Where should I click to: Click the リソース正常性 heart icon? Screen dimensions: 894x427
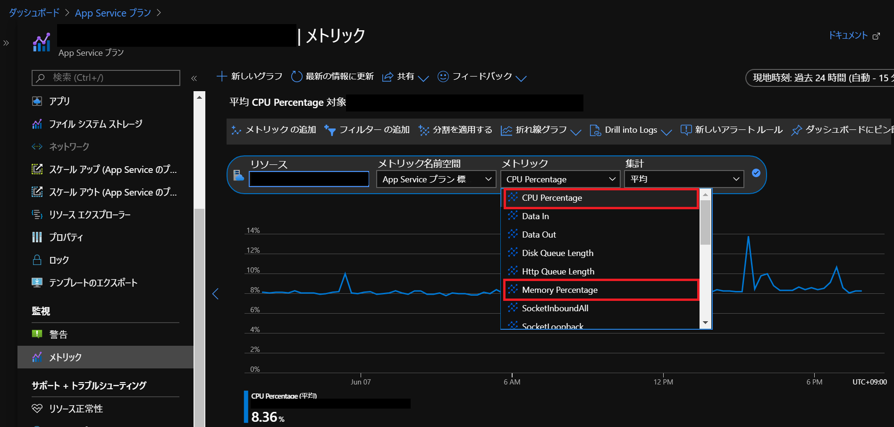tap(37, 409)
